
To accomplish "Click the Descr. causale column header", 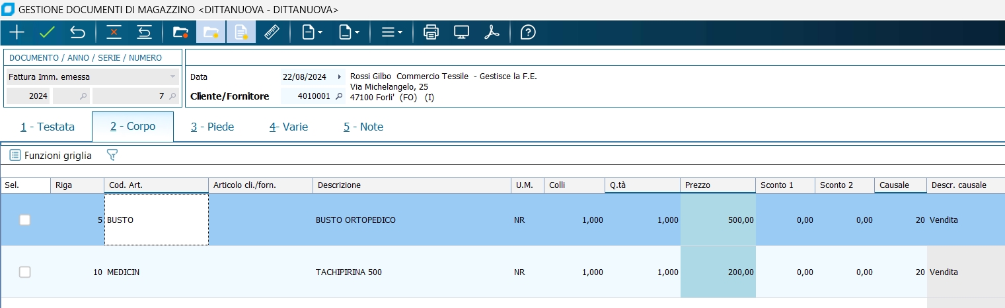I will [x=966, y=185].
